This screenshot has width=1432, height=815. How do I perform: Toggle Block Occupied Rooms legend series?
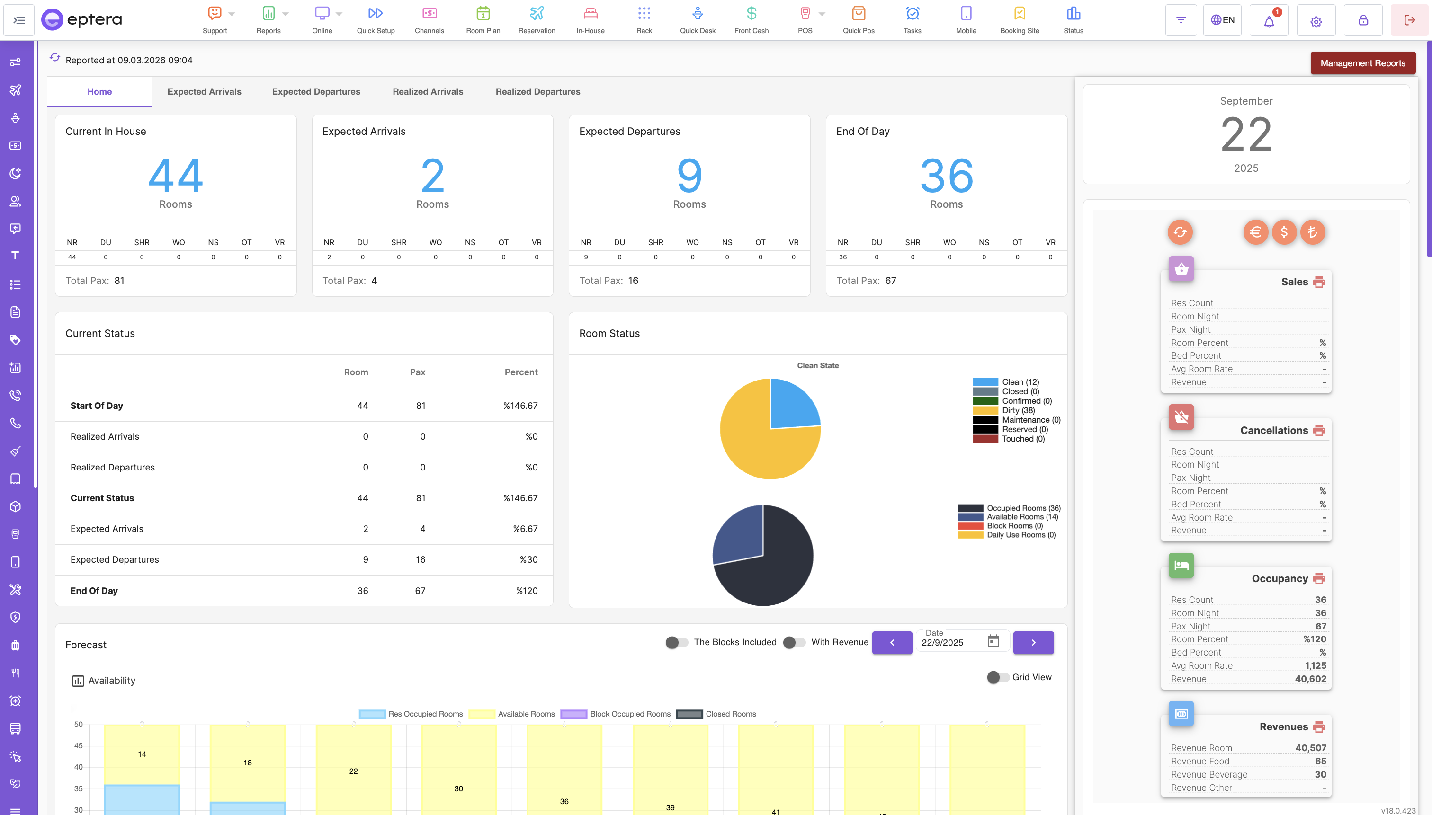point(615,714)
